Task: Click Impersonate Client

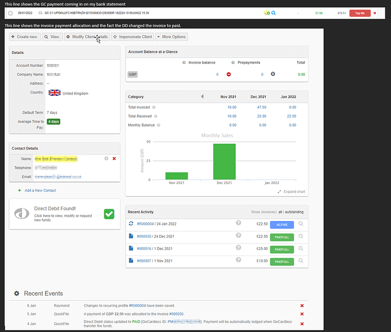Action: [132, 37]
